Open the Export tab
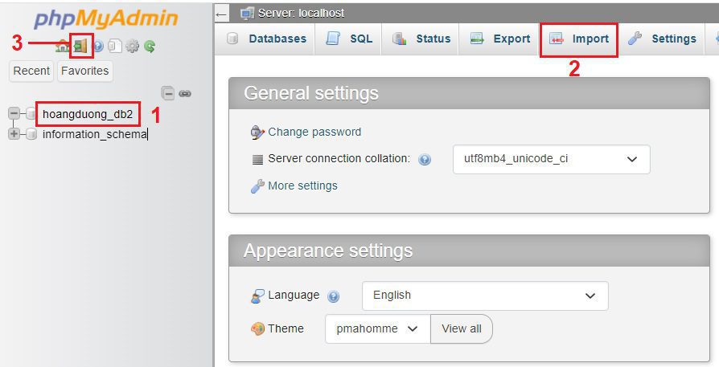The image size is (719, 367). [500, 39]
